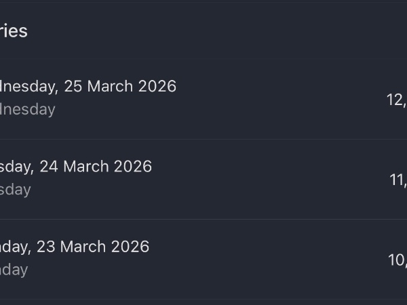Click the grey Wednesday weekday subtitle
This screenshot has width=407, height=305.
pos(27,109)
